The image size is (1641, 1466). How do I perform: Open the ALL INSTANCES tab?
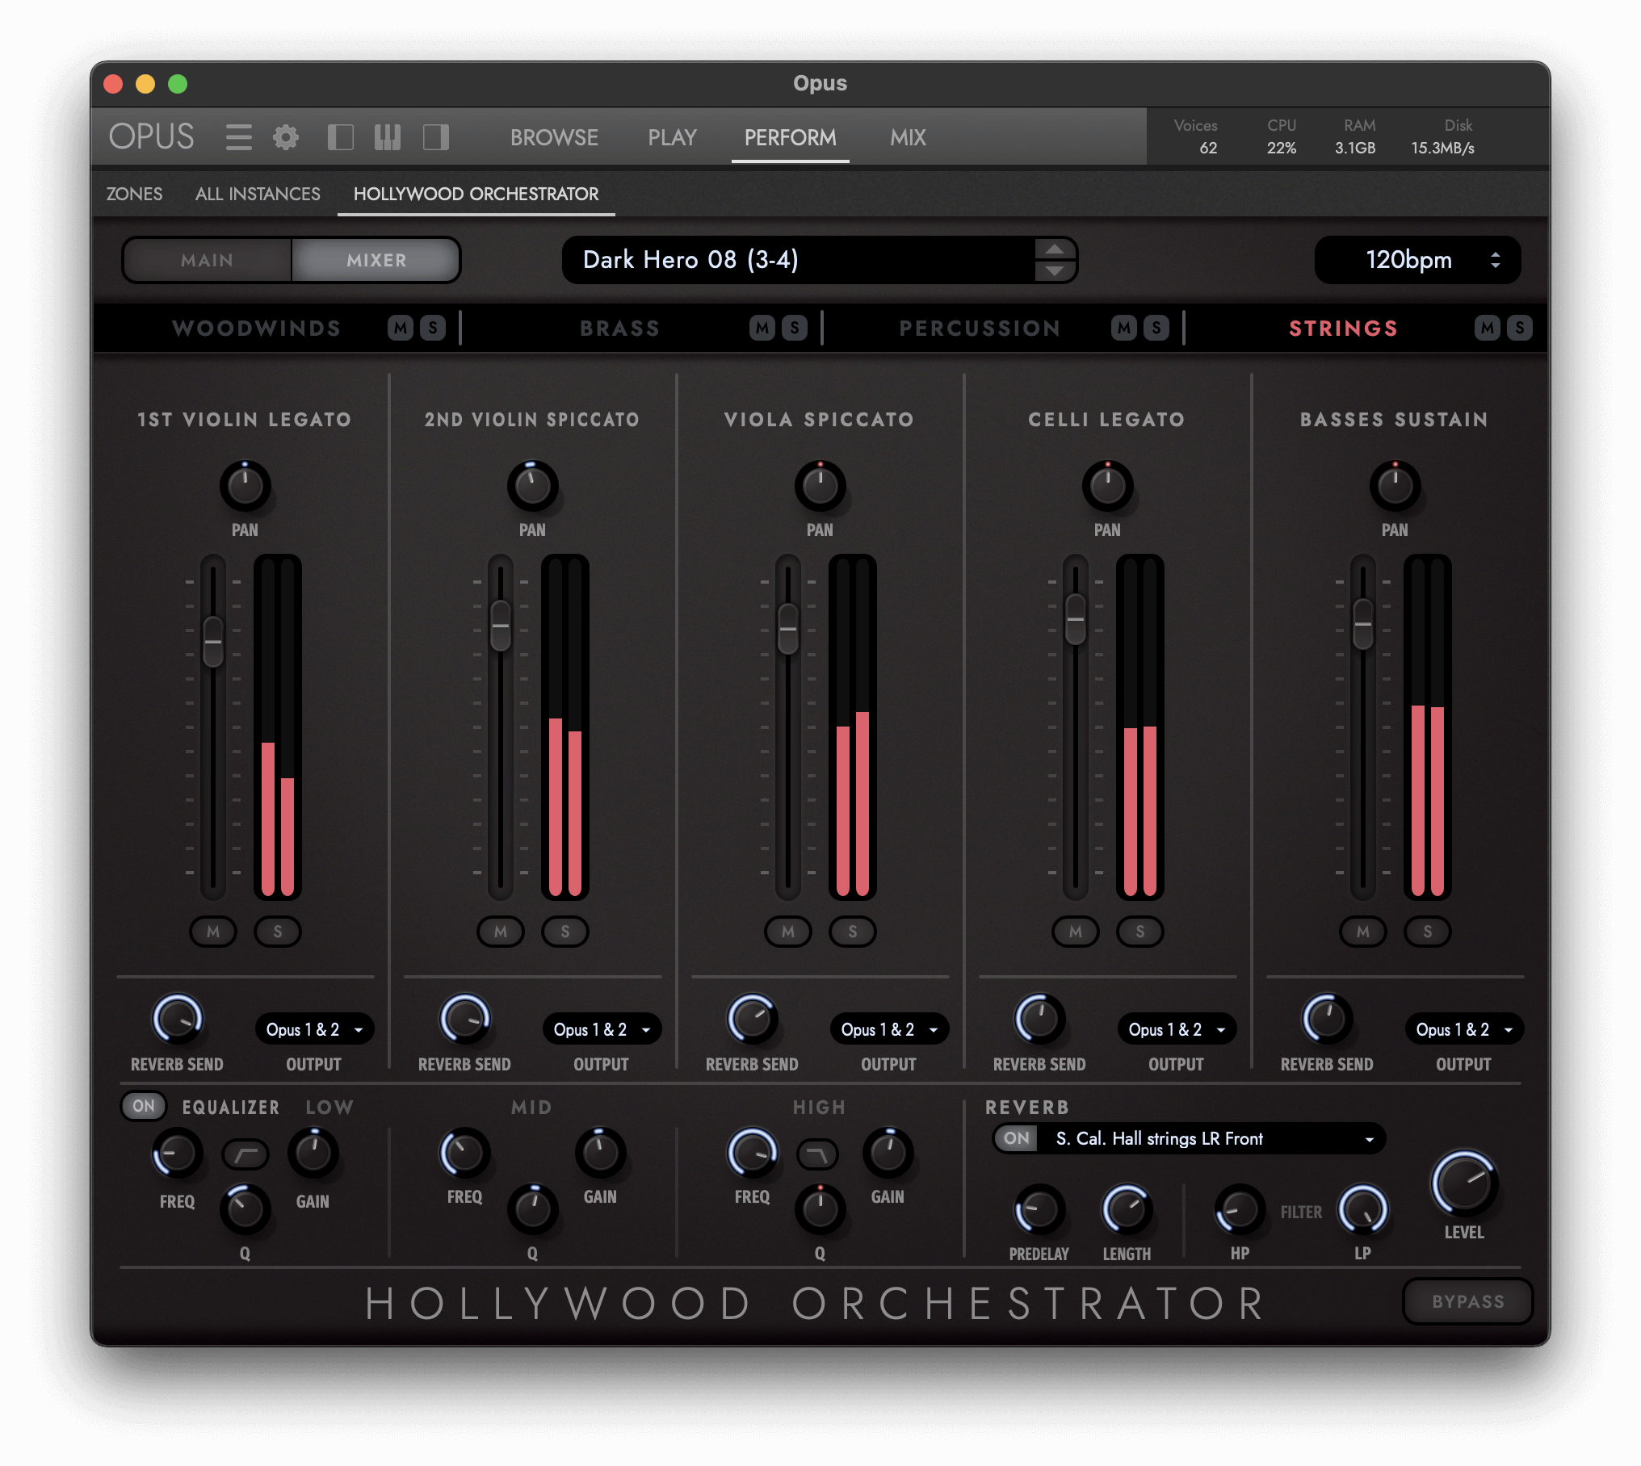pos(258,194)
